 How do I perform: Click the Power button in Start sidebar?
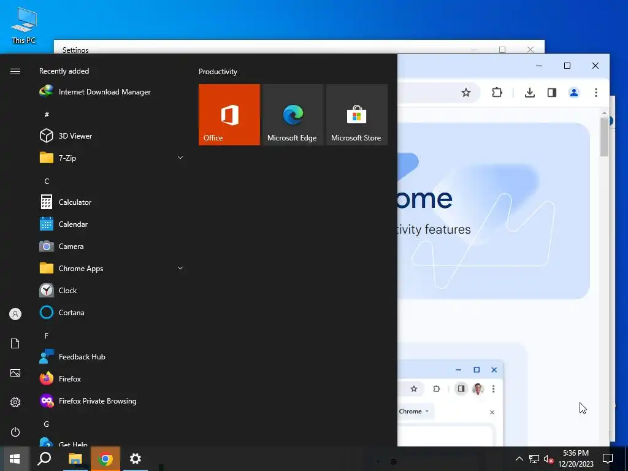[15, 432]
